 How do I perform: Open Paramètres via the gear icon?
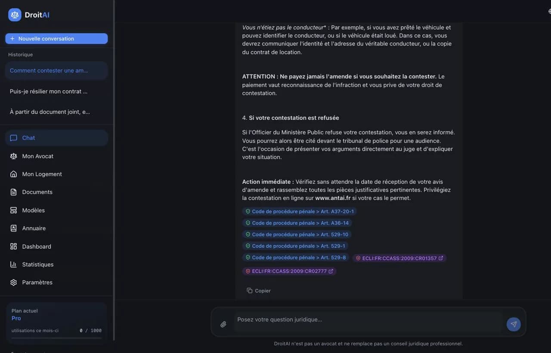pos(13,283)
